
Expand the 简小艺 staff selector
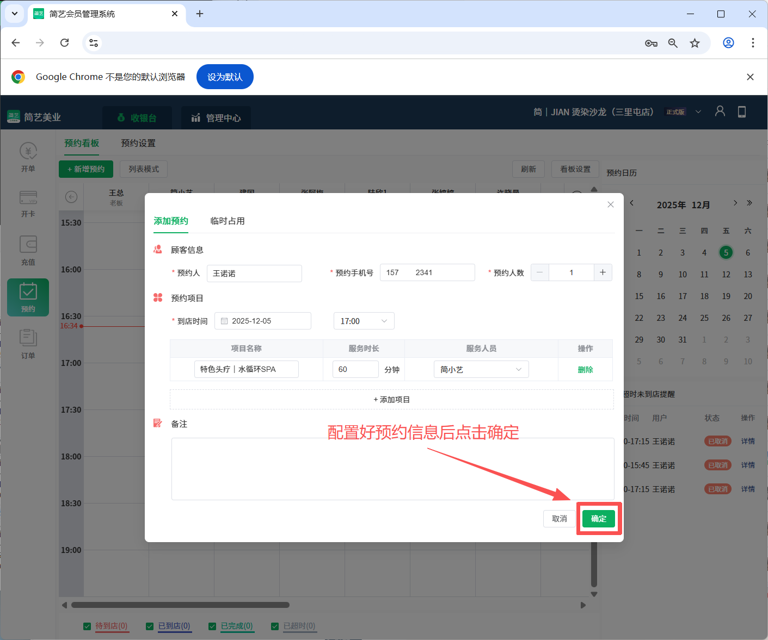click(x=481, y=369)
